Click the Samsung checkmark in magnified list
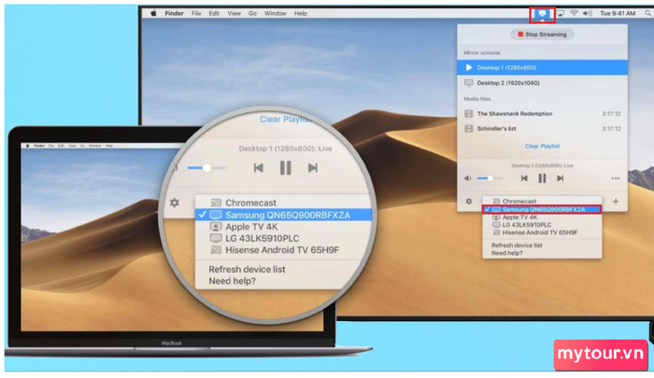 tap(203, 215)
